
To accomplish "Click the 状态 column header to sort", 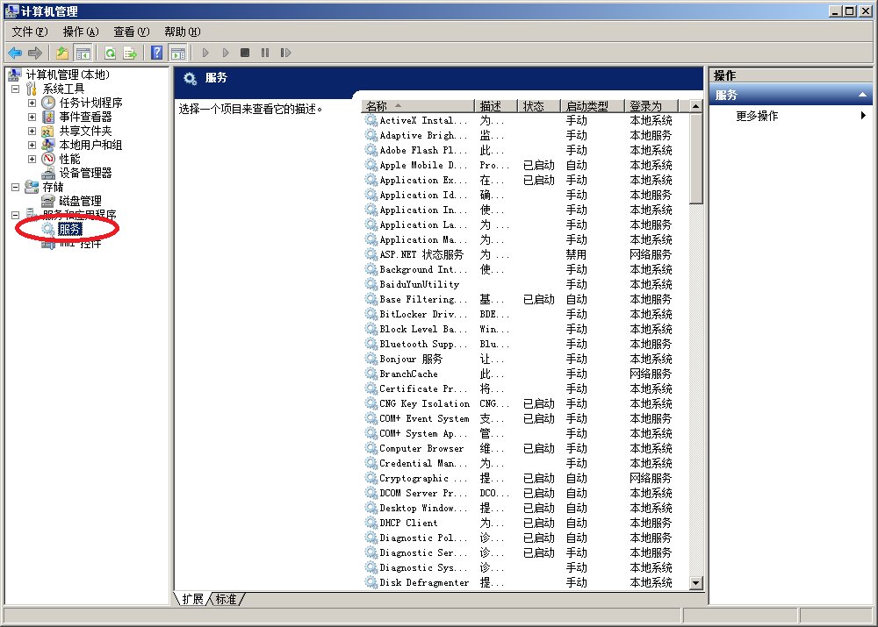I will pyautogui.click(x=538, y=105).
